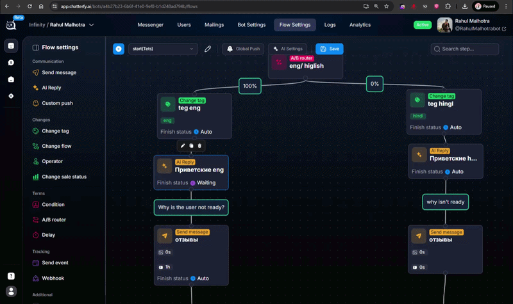Toggle the green Active status badge
This screenshot has width=513, height=304.
tap(423, 25)
